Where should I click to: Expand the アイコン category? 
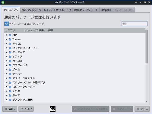(x=6, y=44)
